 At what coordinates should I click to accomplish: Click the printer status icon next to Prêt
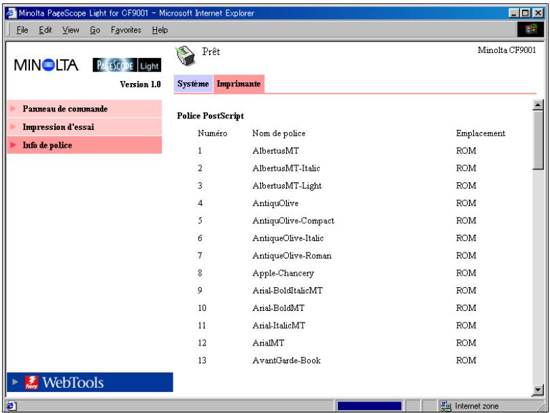point(184,56)
